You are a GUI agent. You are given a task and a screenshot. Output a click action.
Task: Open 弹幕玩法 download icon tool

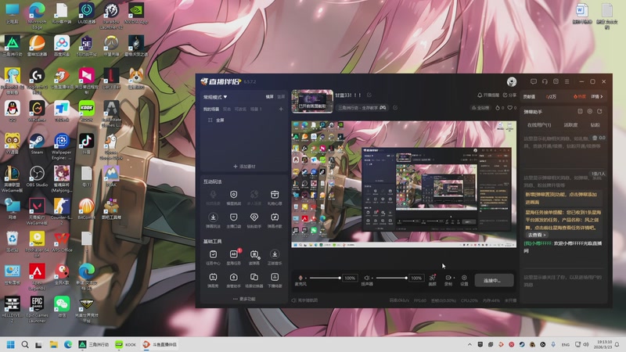(x=213, y=221)
